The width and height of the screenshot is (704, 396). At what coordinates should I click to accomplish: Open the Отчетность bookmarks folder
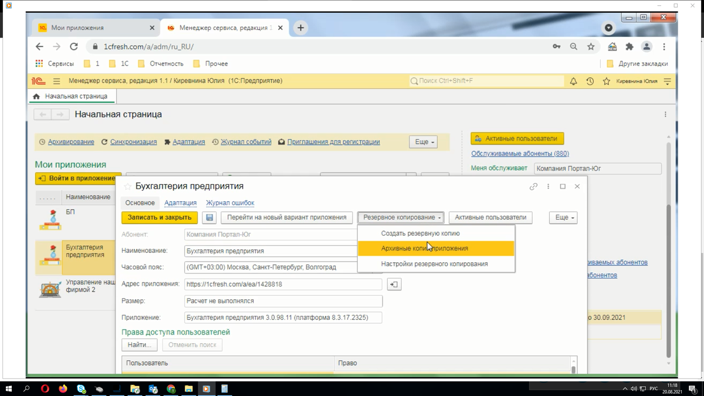pyautogui.click(x=160, y=63)
